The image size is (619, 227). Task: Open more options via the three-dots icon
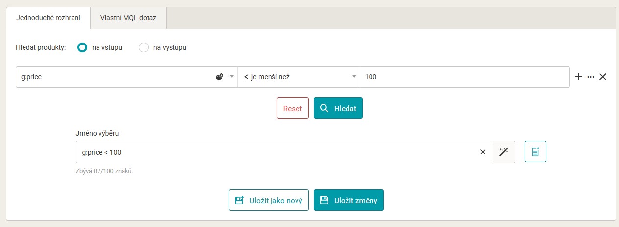pos(591,77)
